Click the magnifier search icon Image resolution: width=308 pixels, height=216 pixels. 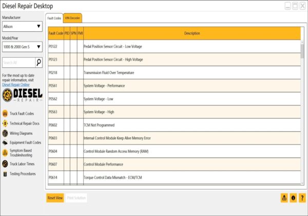point(38,63)
